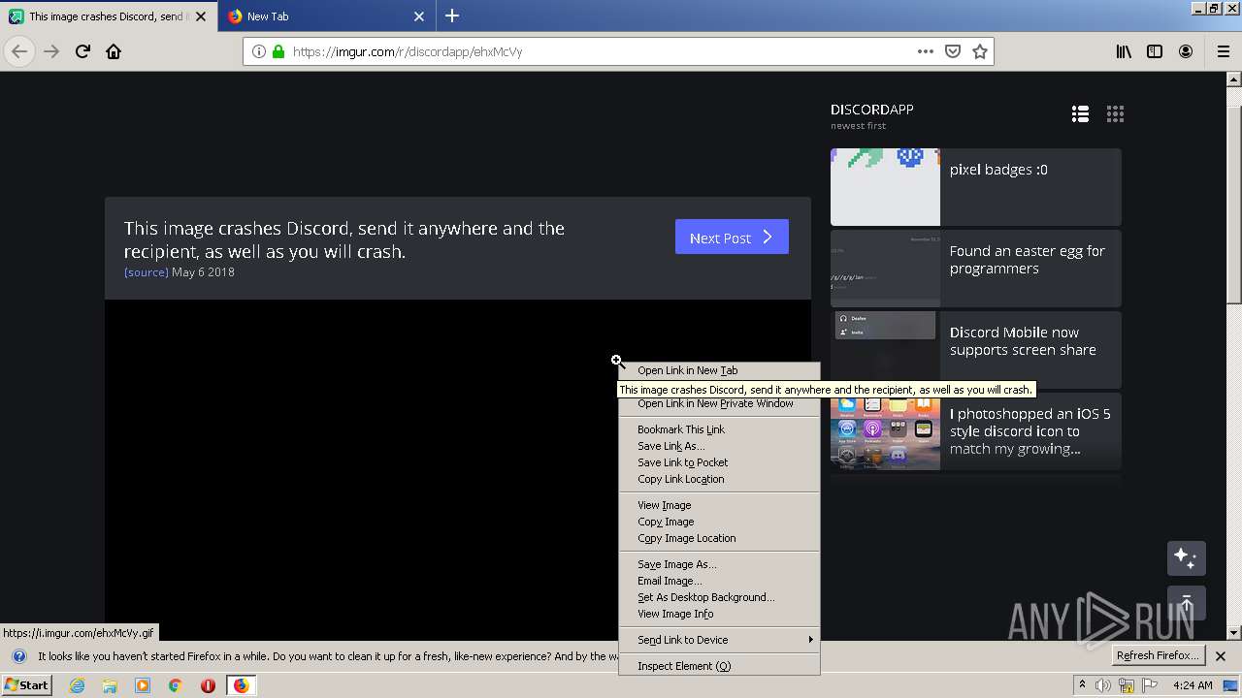Open Opera from taskbar
Image resolution: width=1242 pixels, height=698 pixels.
tap(208, 685)
